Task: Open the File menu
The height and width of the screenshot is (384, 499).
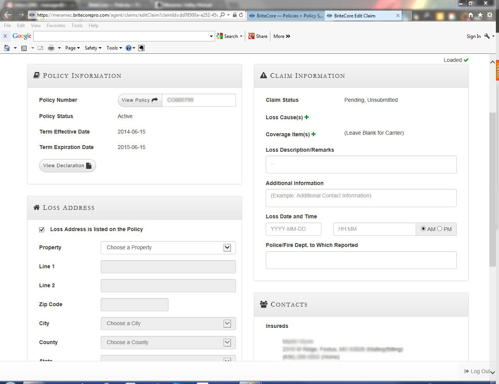Action: [7, 26]
